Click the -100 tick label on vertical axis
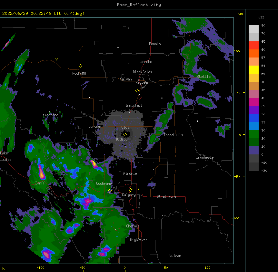 click(236, 218)
